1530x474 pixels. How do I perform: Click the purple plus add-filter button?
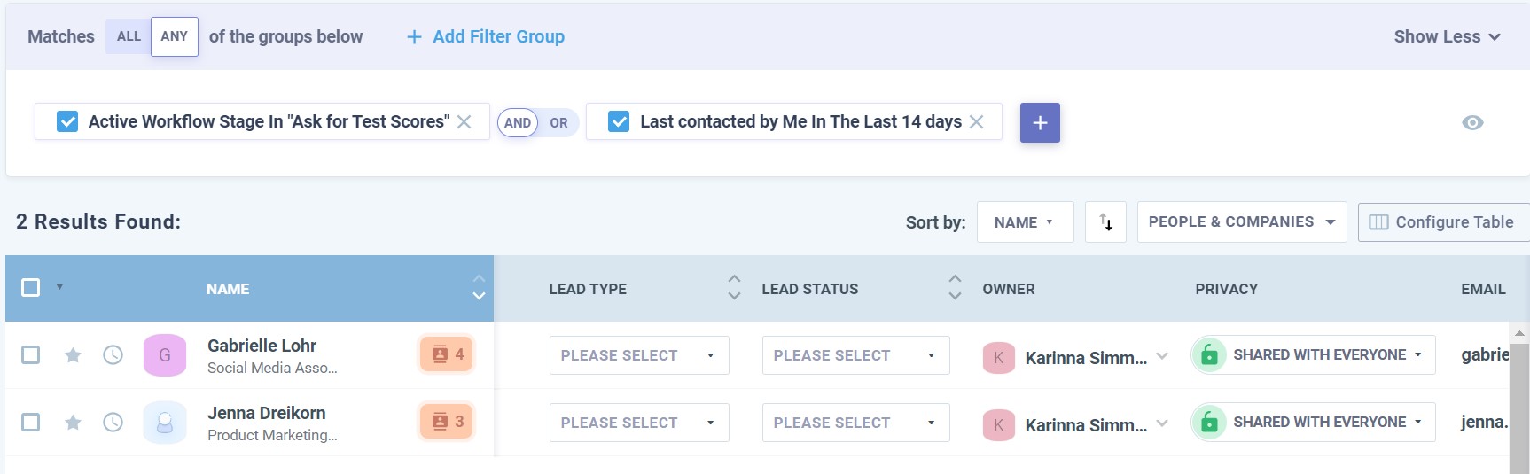point(1040,123)
